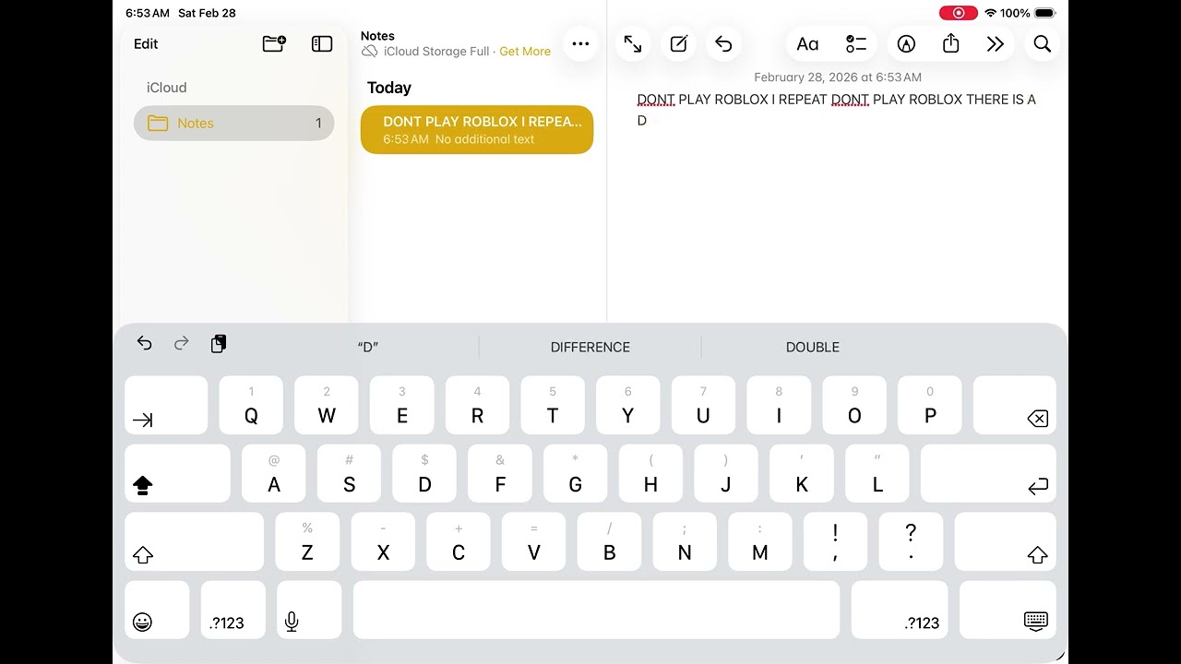Tap the B key
Viewport: 1181px width, 664px height.
pos(609,541)
